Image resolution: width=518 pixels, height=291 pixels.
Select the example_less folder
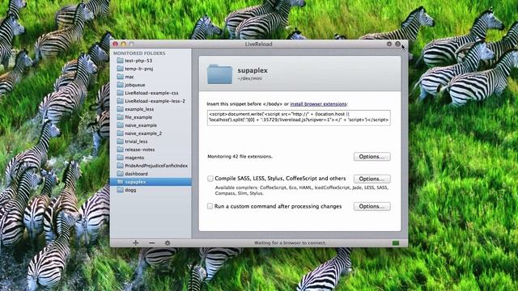point(151,109)
